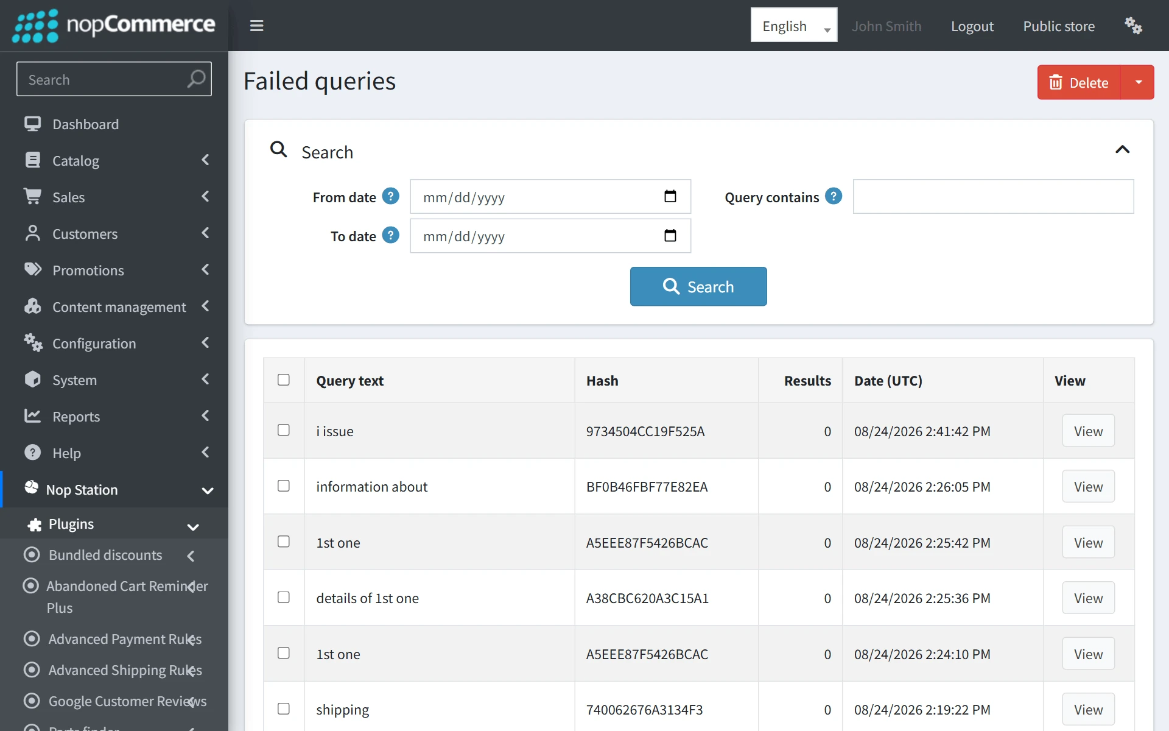This screenshot has width=1169, height=731.
Task: Focus the Query contains text field
Action: [993, 196]
